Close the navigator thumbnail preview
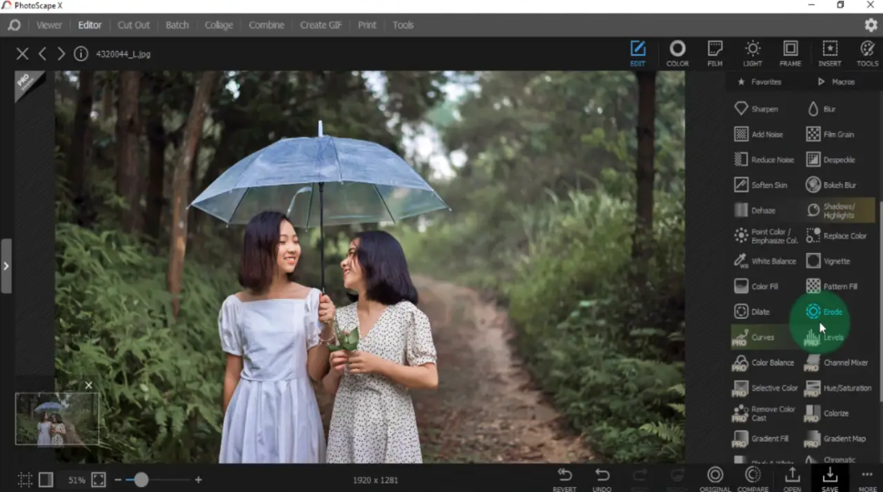This screenshot has height=492, width=883. [88, 385]
